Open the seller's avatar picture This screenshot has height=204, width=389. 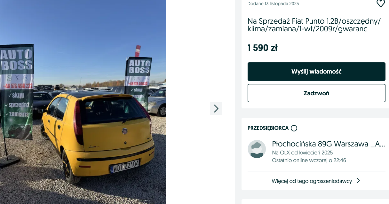click(257, 149)
